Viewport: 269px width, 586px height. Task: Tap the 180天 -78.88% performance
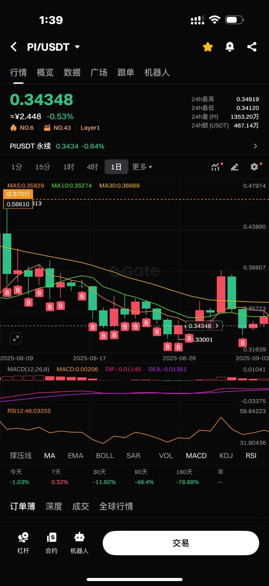coord(187,477)
